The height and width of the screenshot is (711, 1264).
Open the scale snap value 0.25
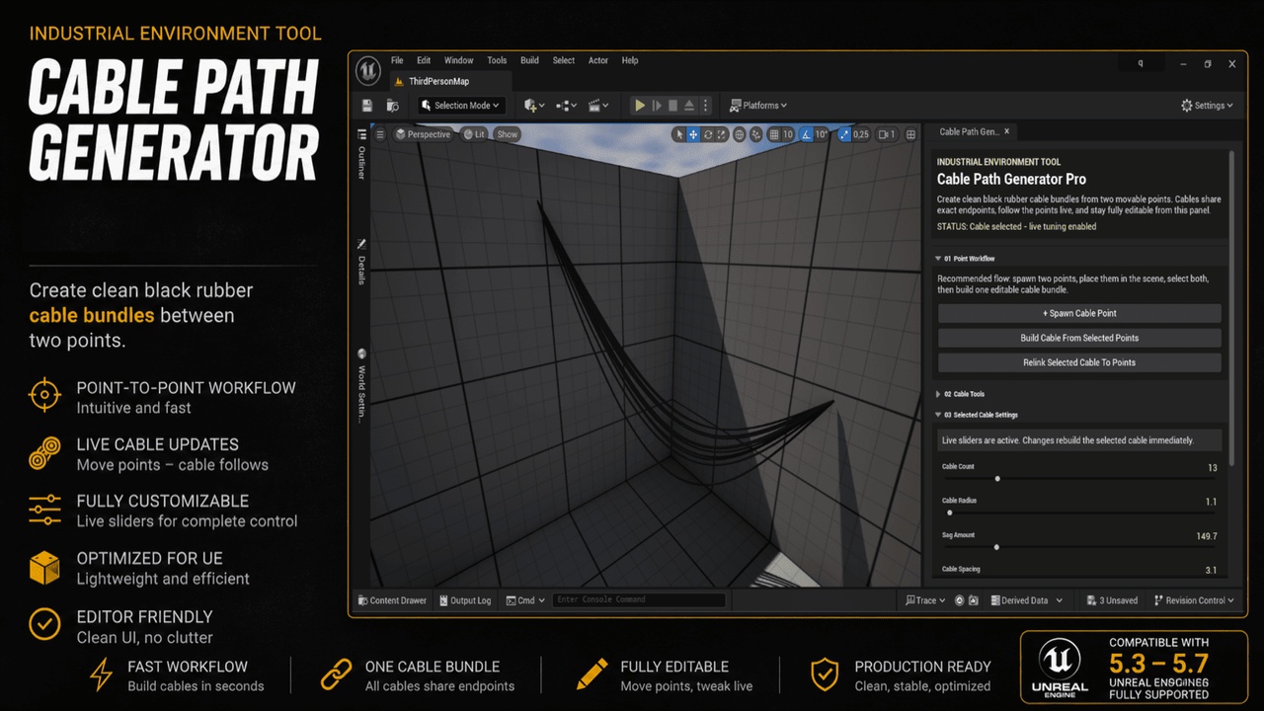861,134
